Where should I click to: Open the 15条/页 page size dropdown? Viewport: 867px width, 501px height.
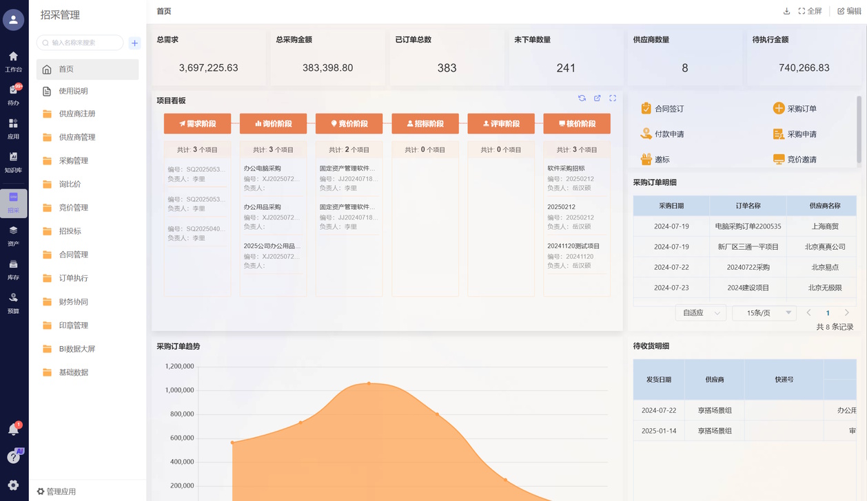click(764, 313)
